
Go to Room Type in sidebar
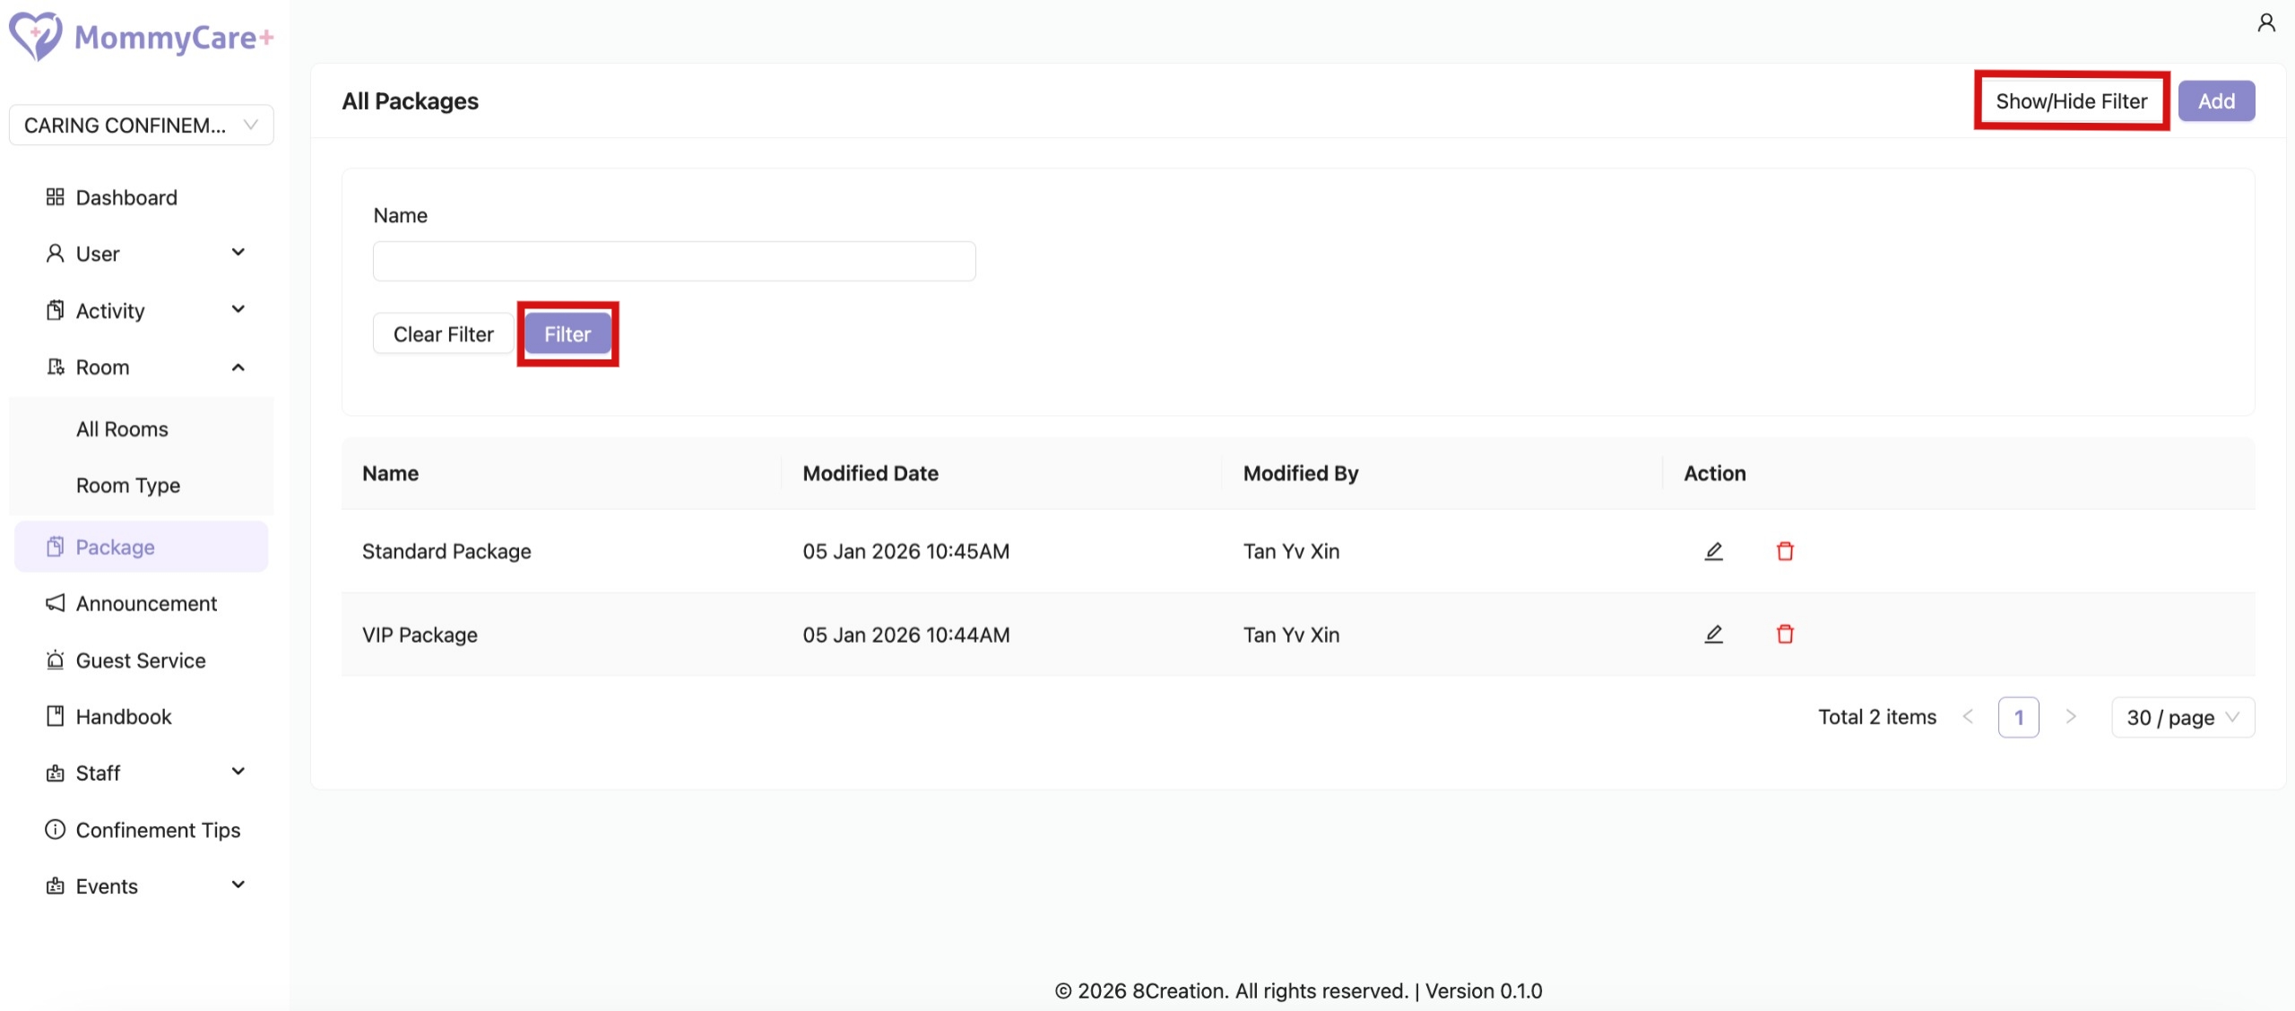128,486
